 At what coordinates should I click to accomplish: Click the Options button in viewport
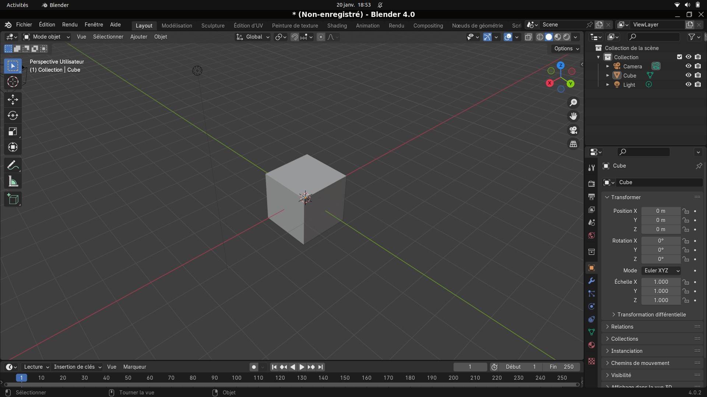(566, 49)
